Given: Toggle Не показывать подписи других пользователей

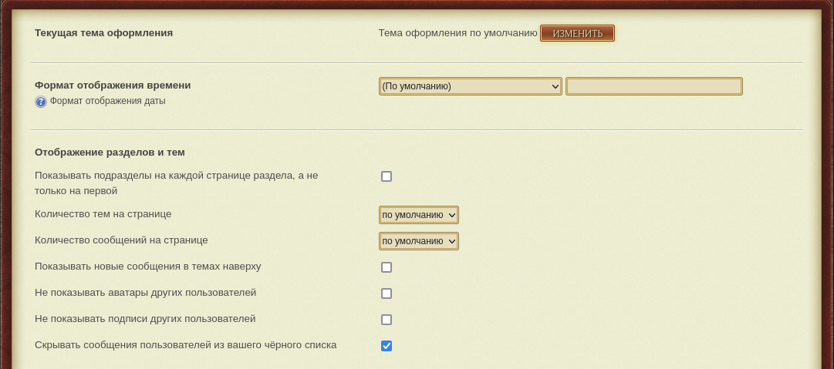Looking at the screenshot, I should [x=387, y=320].
